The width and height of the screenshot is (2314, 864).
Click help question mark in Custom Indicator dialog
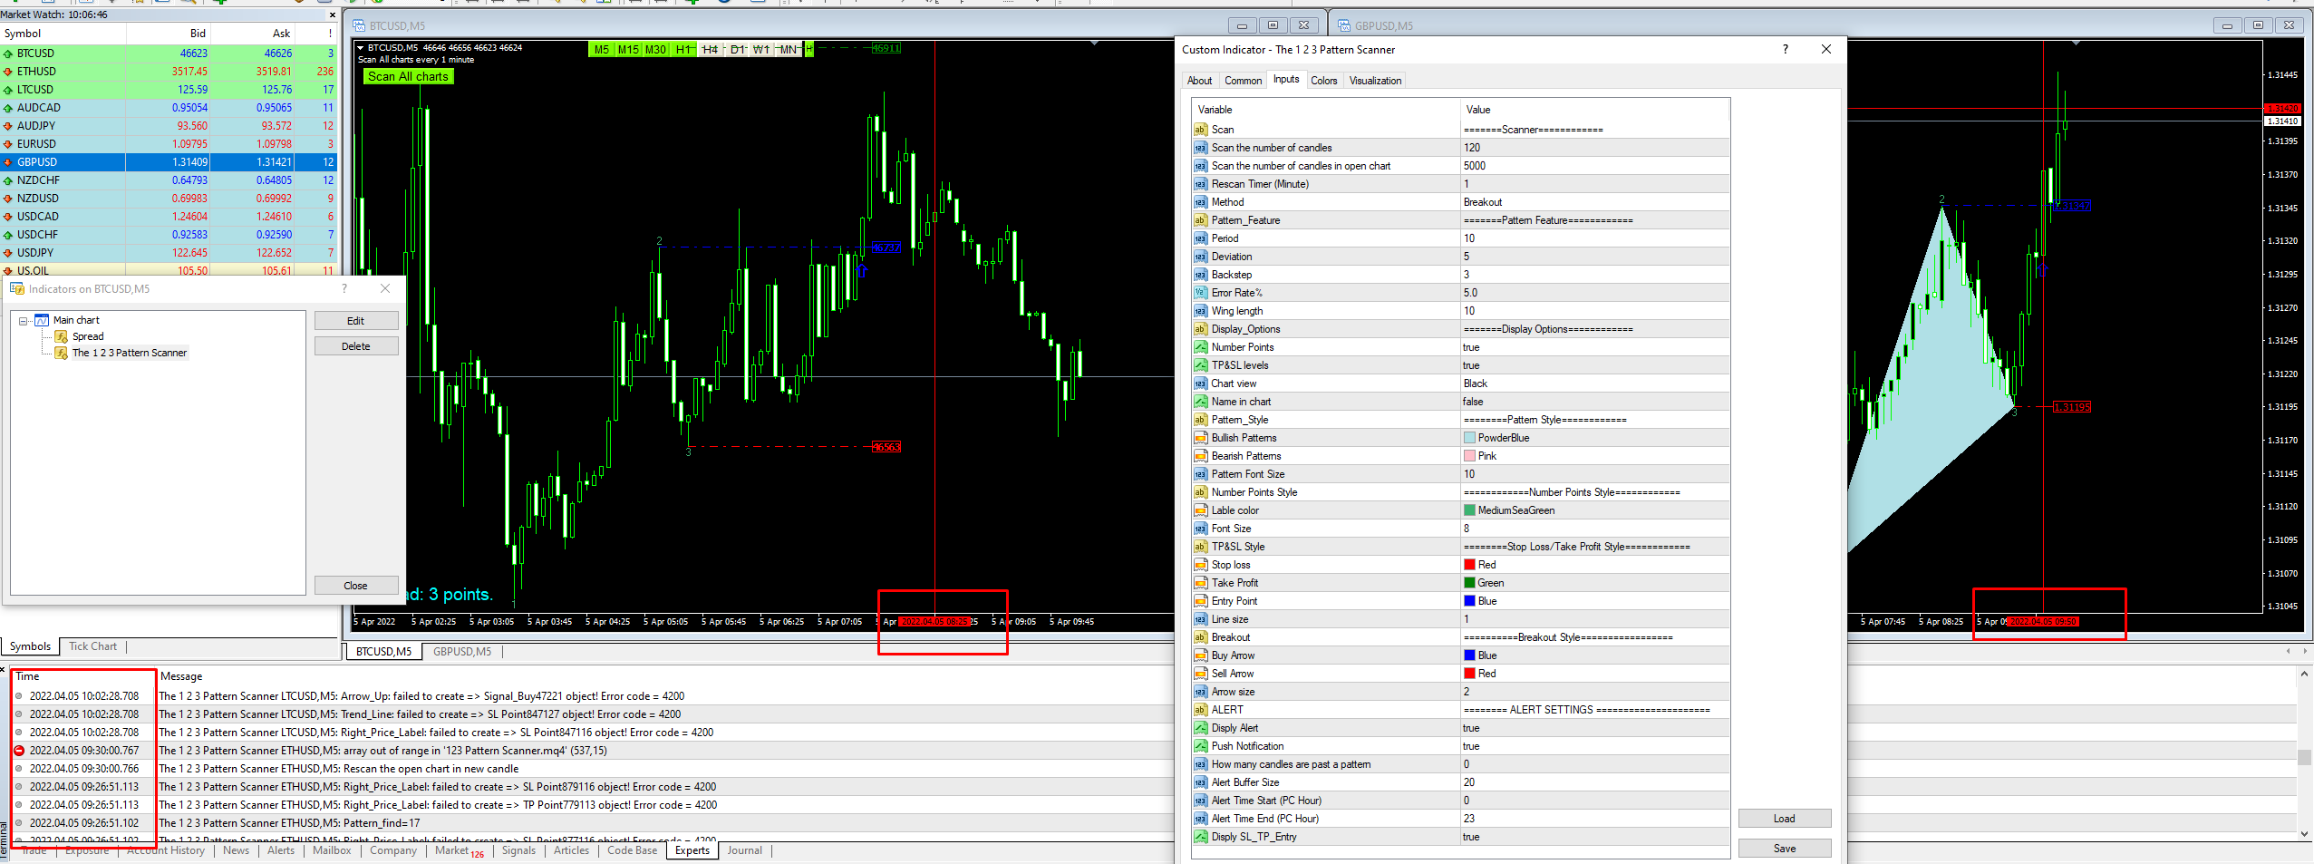pyautogui.click(x=1786, y=50)
